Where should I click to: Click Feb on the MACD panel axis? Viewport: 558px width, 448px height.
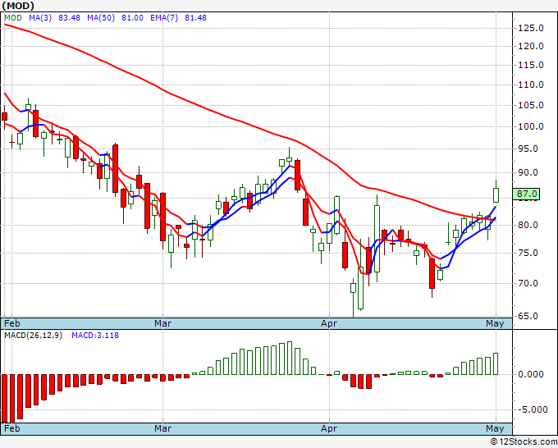(x=12, y=428)
